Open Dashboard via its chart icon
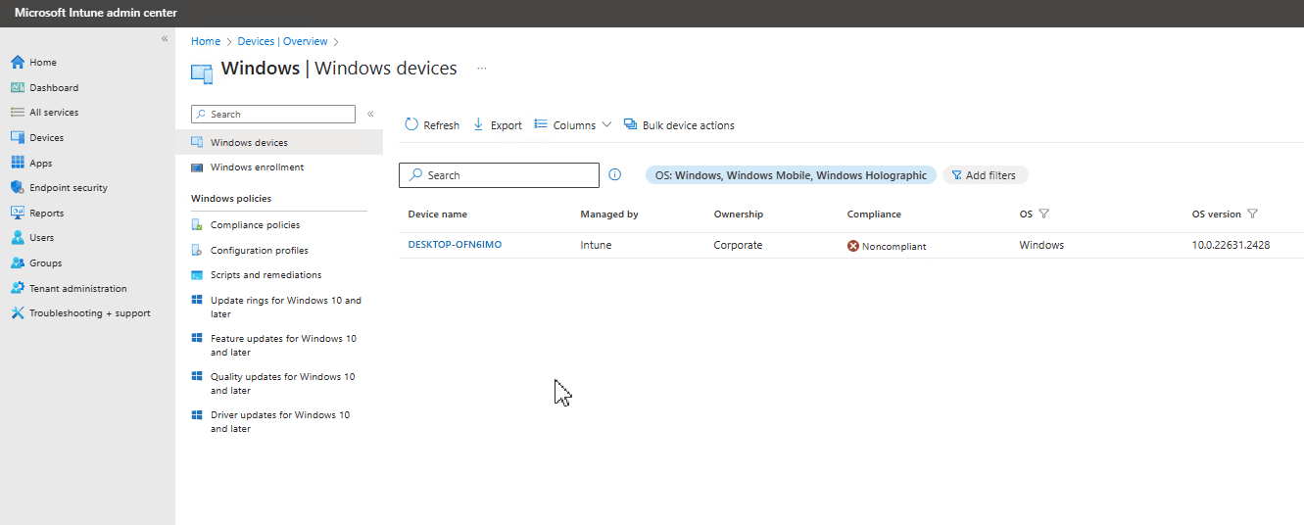Viewport: 1304px width, 525px height. (17, 88)
